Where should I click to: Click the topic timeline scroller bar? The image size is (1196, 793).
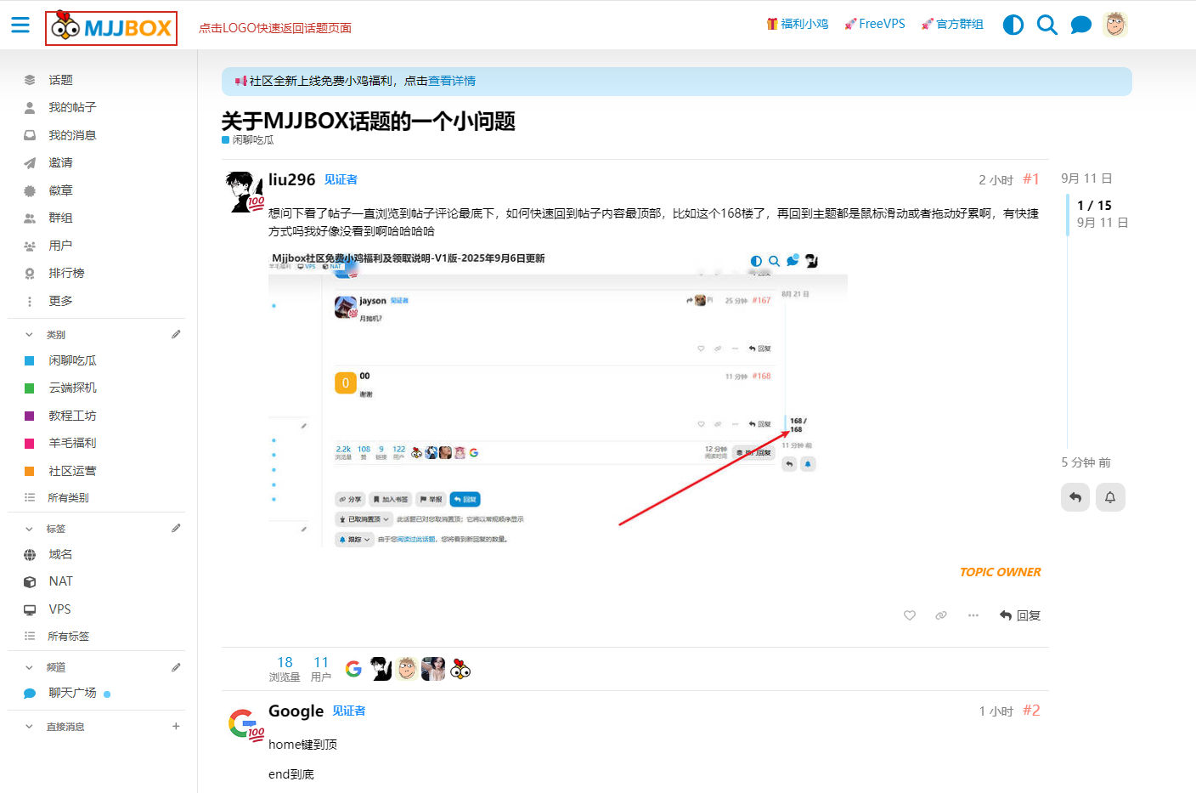tap(1068, 214)
